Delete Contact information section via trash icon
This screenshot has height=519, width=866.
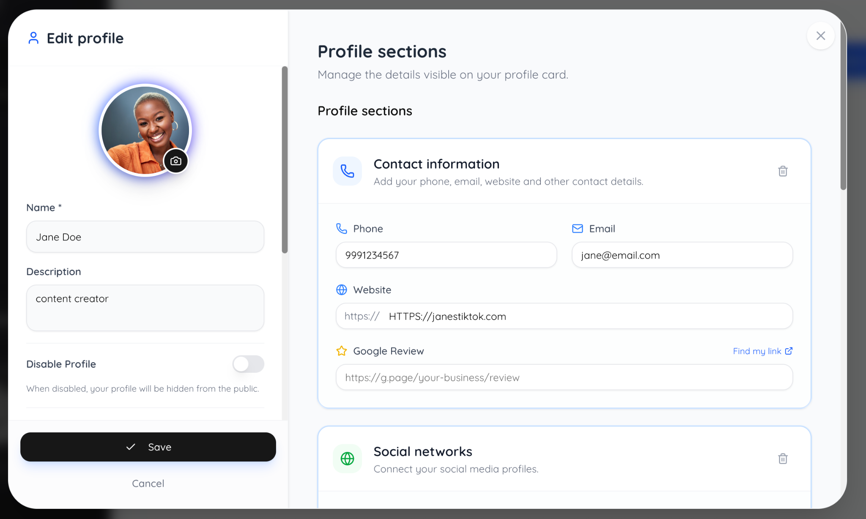pos(783,171)
